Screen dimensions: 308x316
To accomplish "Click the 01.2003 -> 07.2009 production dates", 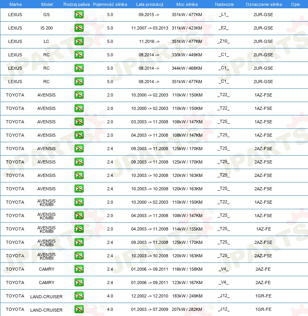I will pyautogui.click(x=149, y=309).
